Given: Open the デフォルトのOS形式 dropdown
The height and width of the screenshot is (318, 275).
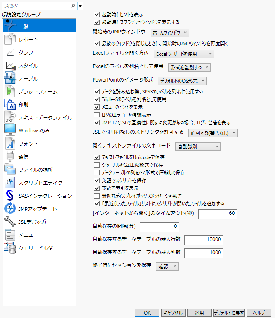Looking at the screenshot, I should (x=182, y=81).
